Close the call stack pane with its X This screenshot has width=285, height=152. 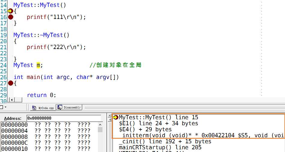pos(109,116)
